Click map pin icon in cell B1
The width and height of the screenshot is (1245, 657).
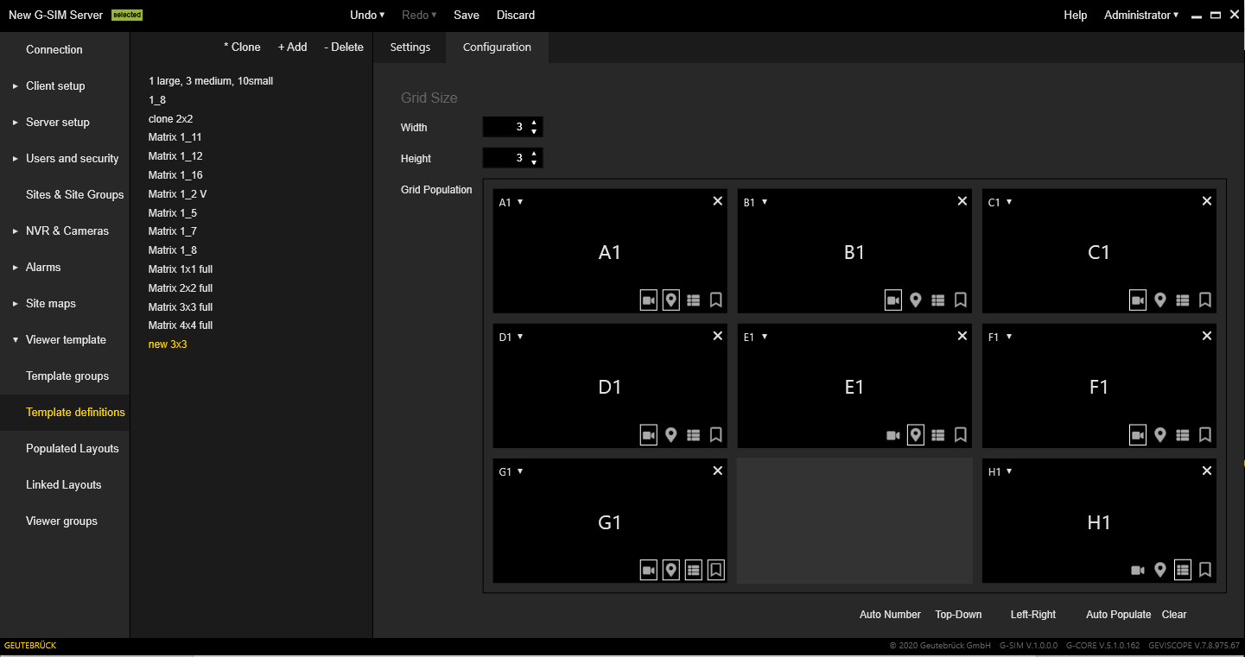click(x=916, y=300)
